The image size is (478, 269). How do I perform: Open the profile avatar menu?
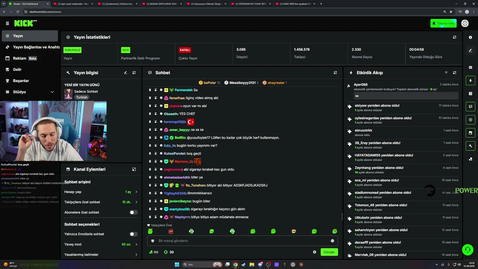click(465, 23)
